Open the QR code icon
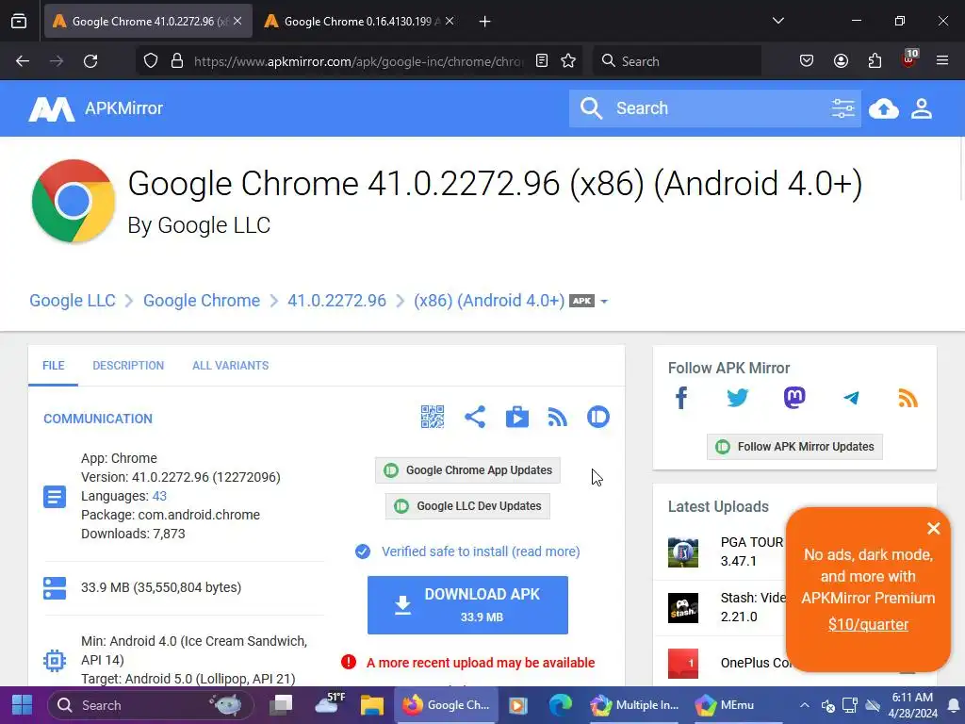Viewport: 965px width, 724px height. (x=432, y=417)
